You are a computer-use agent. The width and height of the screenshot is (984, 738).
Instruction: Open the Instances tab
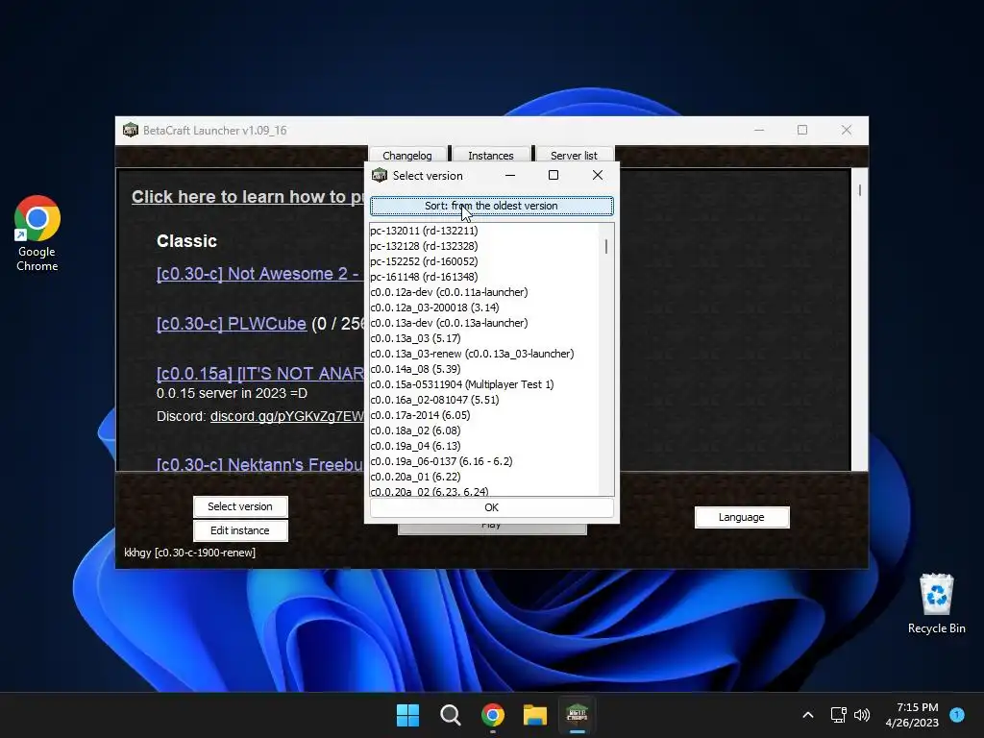coord(491,155)
